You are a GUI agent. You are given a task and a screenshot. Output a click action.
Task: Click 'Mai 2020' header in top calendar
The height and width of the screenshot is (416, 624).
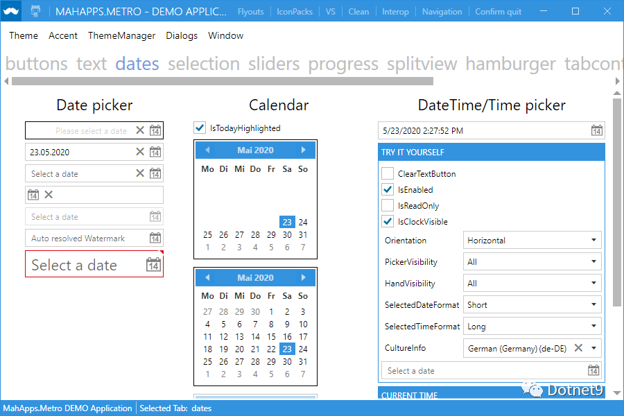(255, 150)
